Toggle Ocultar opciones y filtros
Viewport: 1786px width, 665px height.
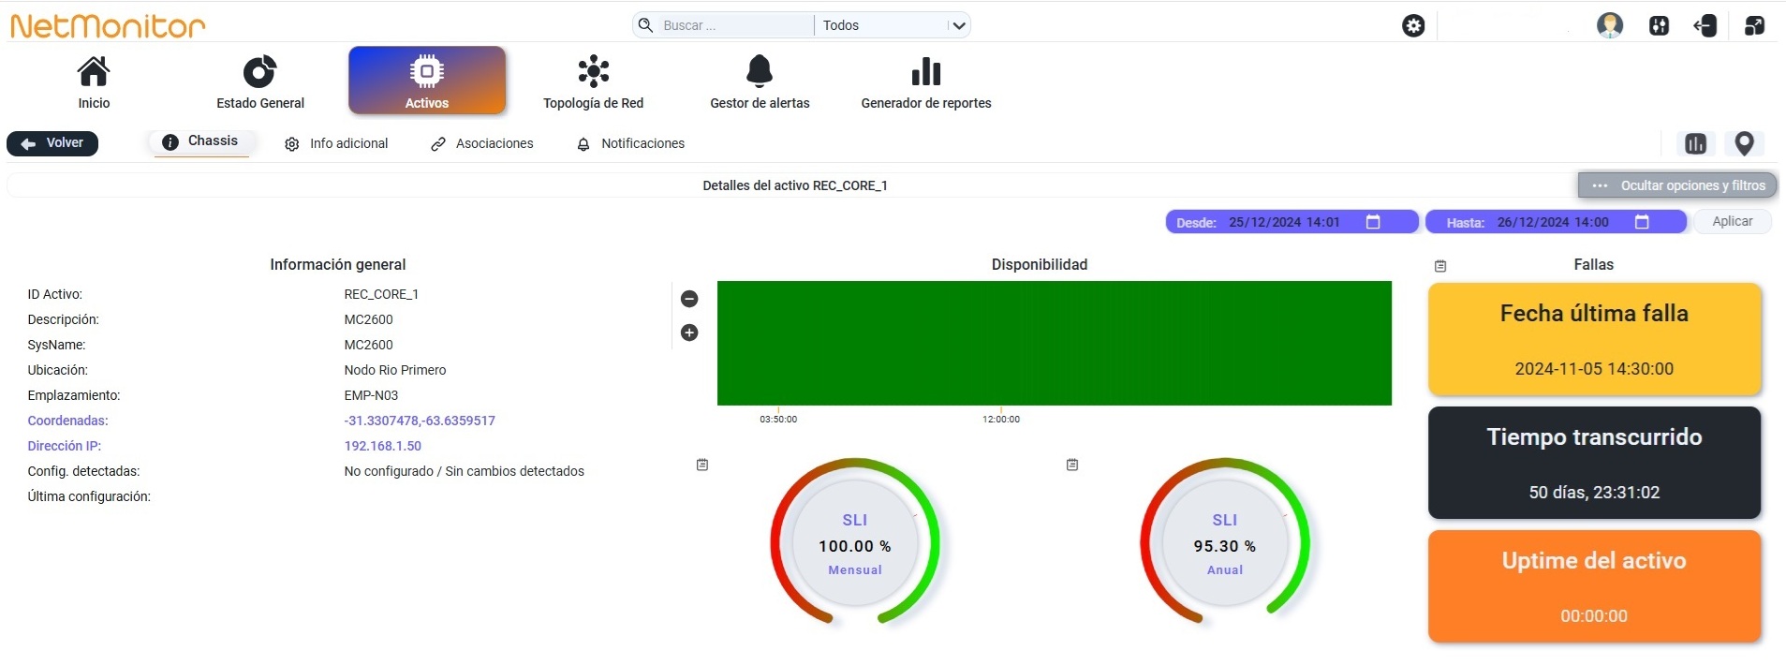click(1678, 185)
